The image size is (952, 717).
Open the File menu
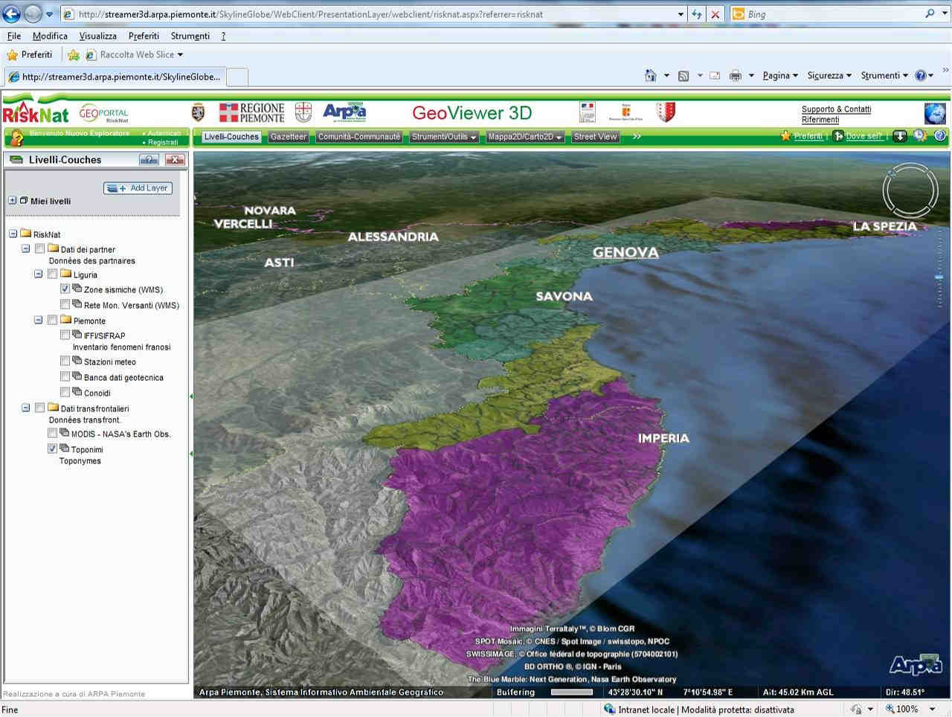14,36
